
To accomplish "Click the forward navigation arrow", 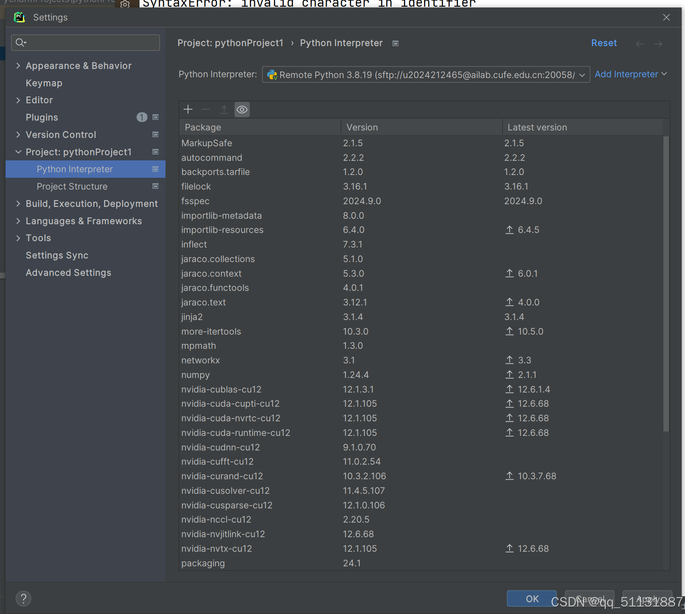I will coord(658,44).
